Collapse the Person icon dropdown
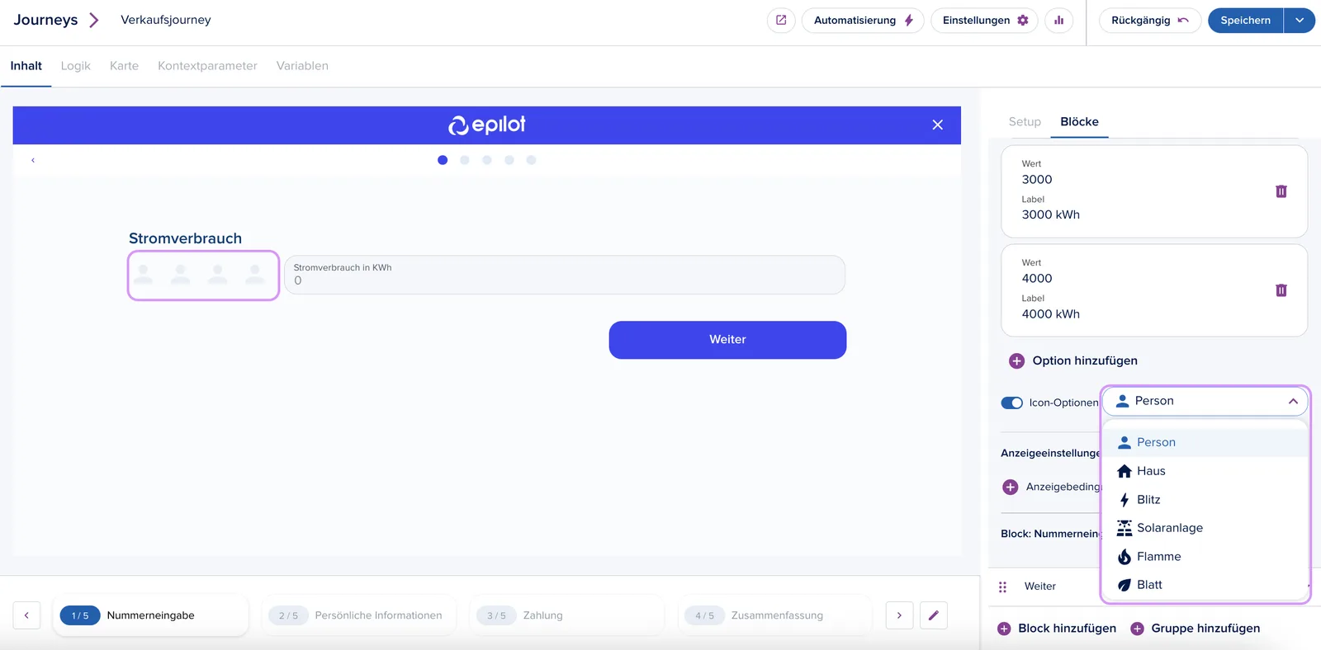The height and width of the screenshot is (650, 1321). point(1293,401)
